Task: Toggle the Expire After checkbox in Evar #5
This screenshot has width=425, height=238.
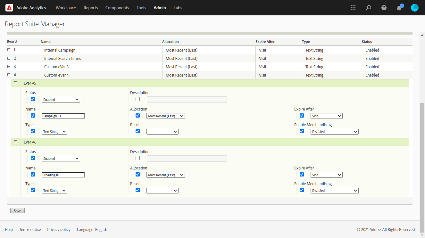Action: [302, 116]
